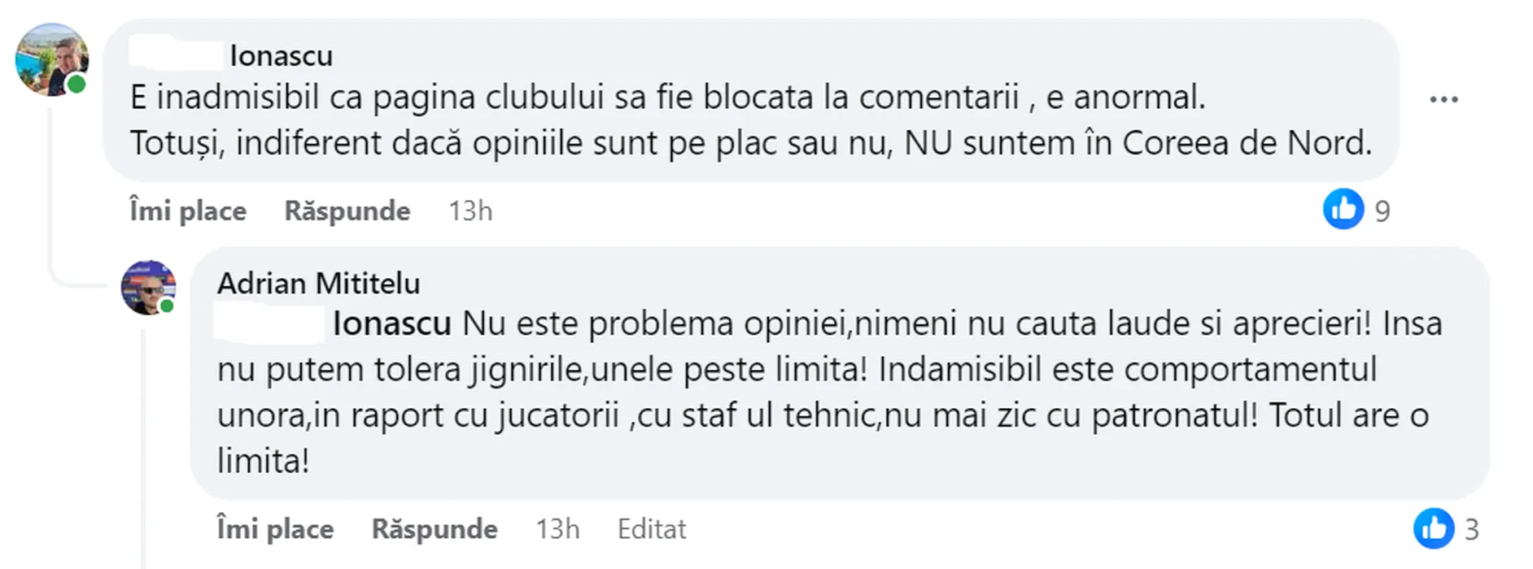The width and height of the screenshot is (1533, 569).
Task: Show who reacted via the 9 count
Action: (x=1382, y=211)
